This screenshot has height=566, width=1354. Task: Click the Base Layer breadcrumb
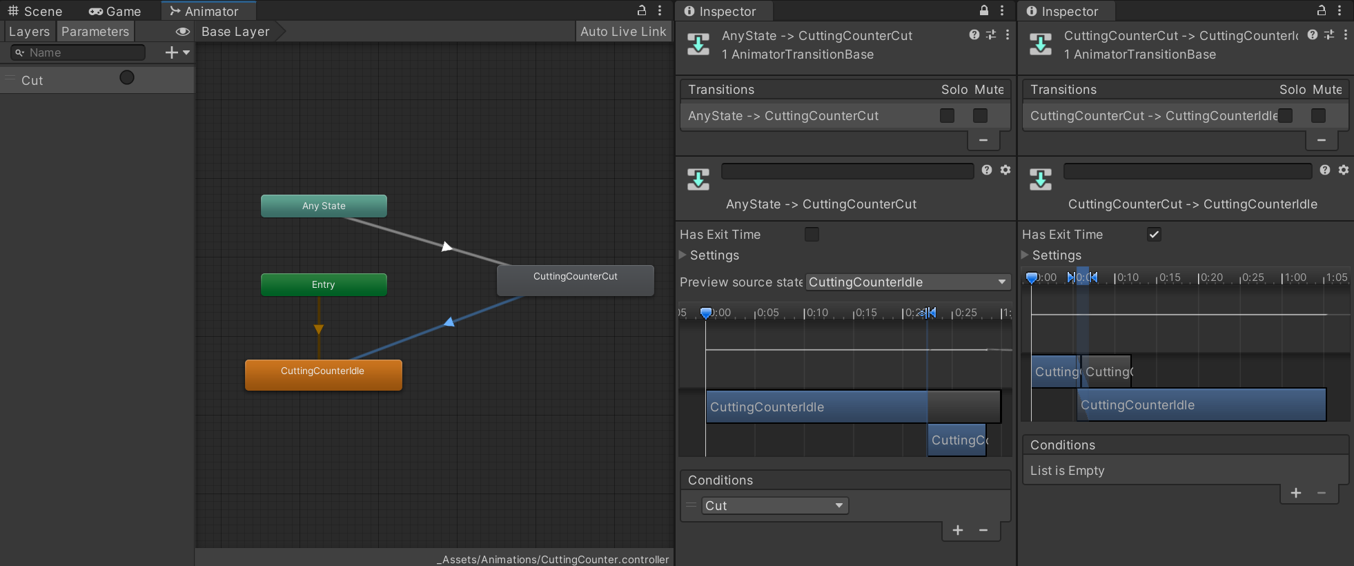pyautogui.click(x=235, y=32)
